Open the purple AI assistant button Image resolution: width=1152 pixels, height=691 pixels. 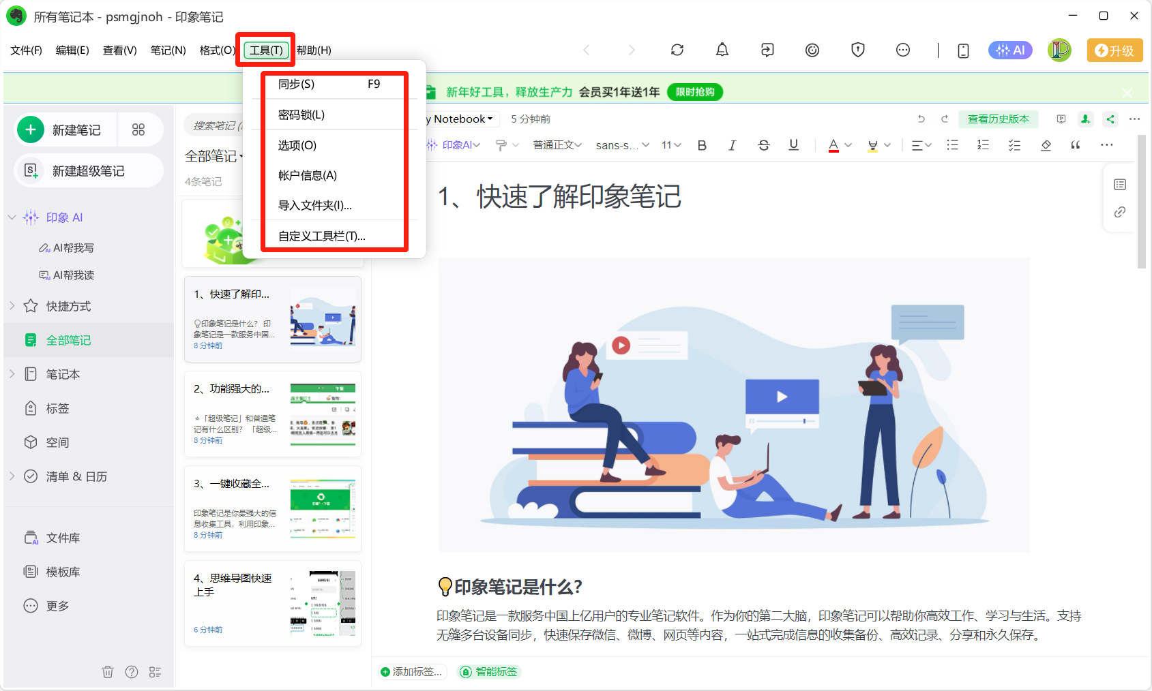pos(1010,50)
